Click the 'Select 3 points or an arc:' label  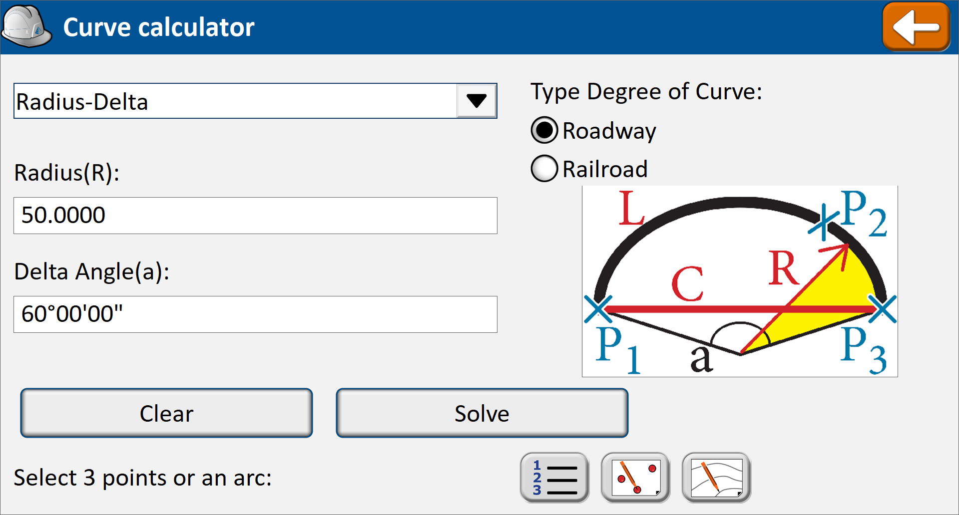click(143, 478)
